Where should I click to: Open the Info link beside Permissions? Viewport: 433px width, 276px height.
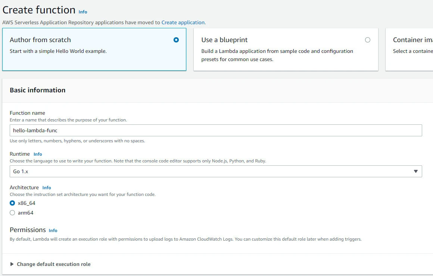(53, 231)
